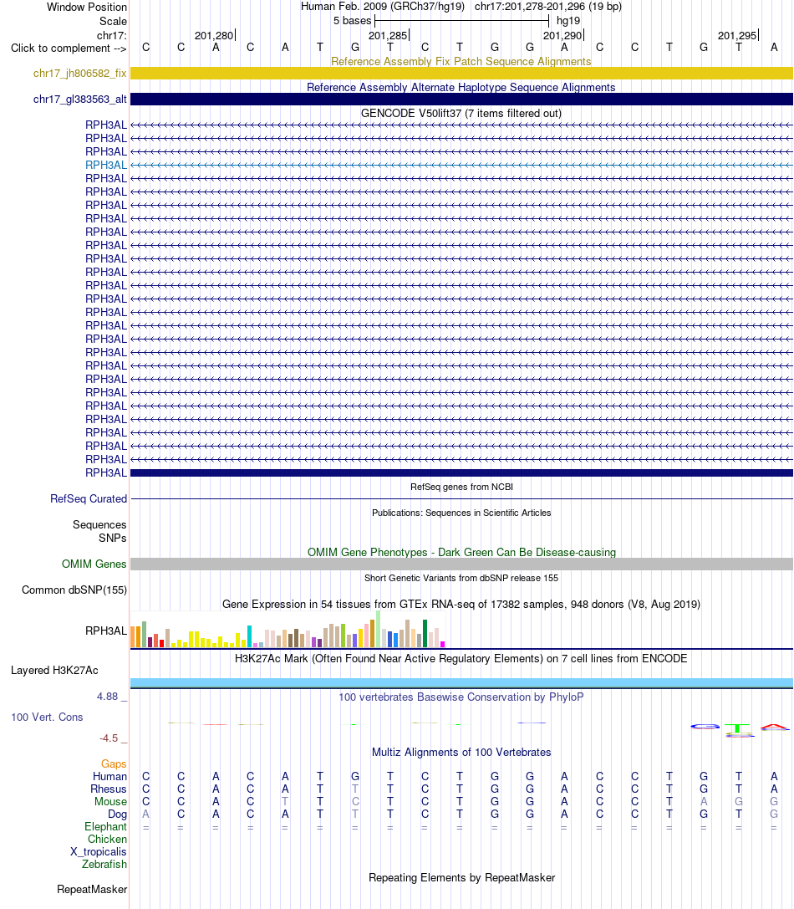Select the '100 Vert. Cons' label
This screenshot has width=794, height=909.
(47, 717)
